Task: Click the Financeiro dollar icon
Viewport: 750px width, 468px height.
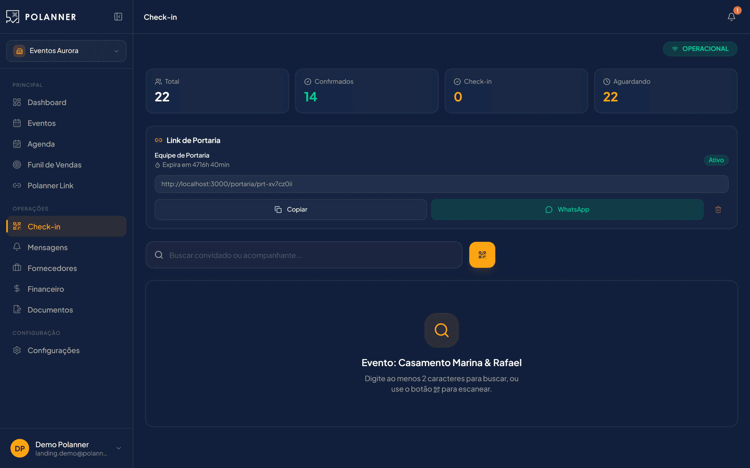Action: tap(17, 289)
